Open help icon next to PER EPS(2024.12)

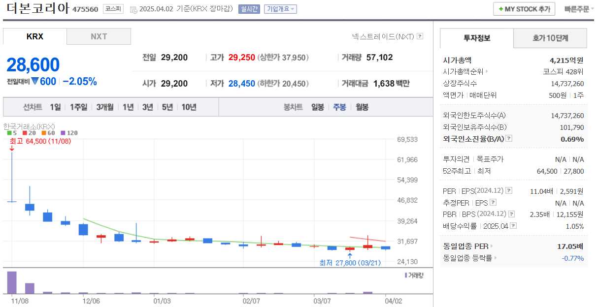pos(509,191)
